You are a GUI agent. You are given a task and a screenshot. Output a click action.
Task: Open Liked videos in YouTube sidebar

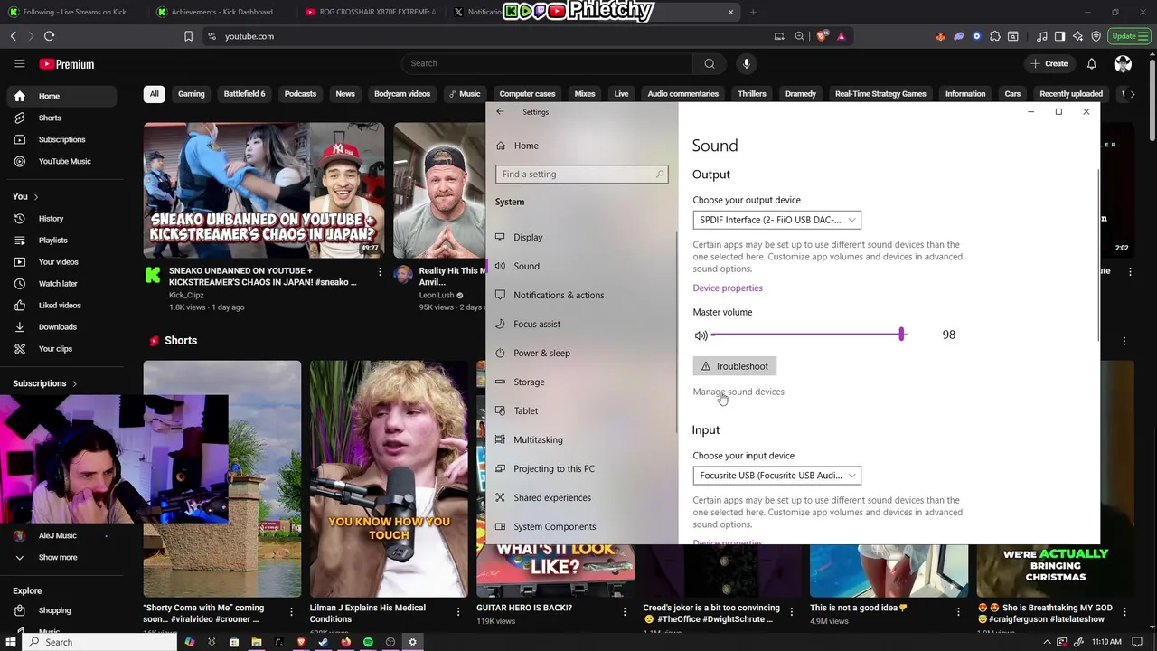tap(59, 306)
